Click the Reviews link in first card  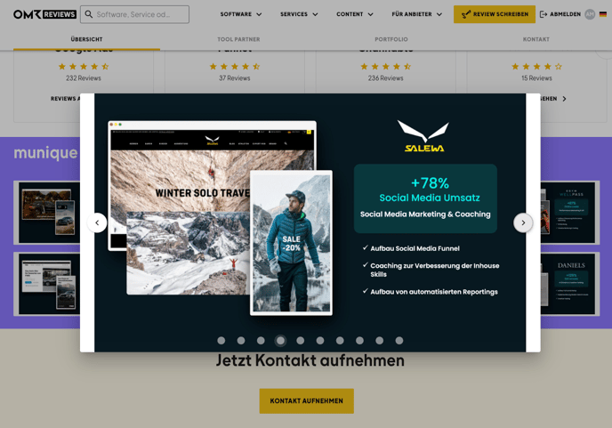point(65,99)
